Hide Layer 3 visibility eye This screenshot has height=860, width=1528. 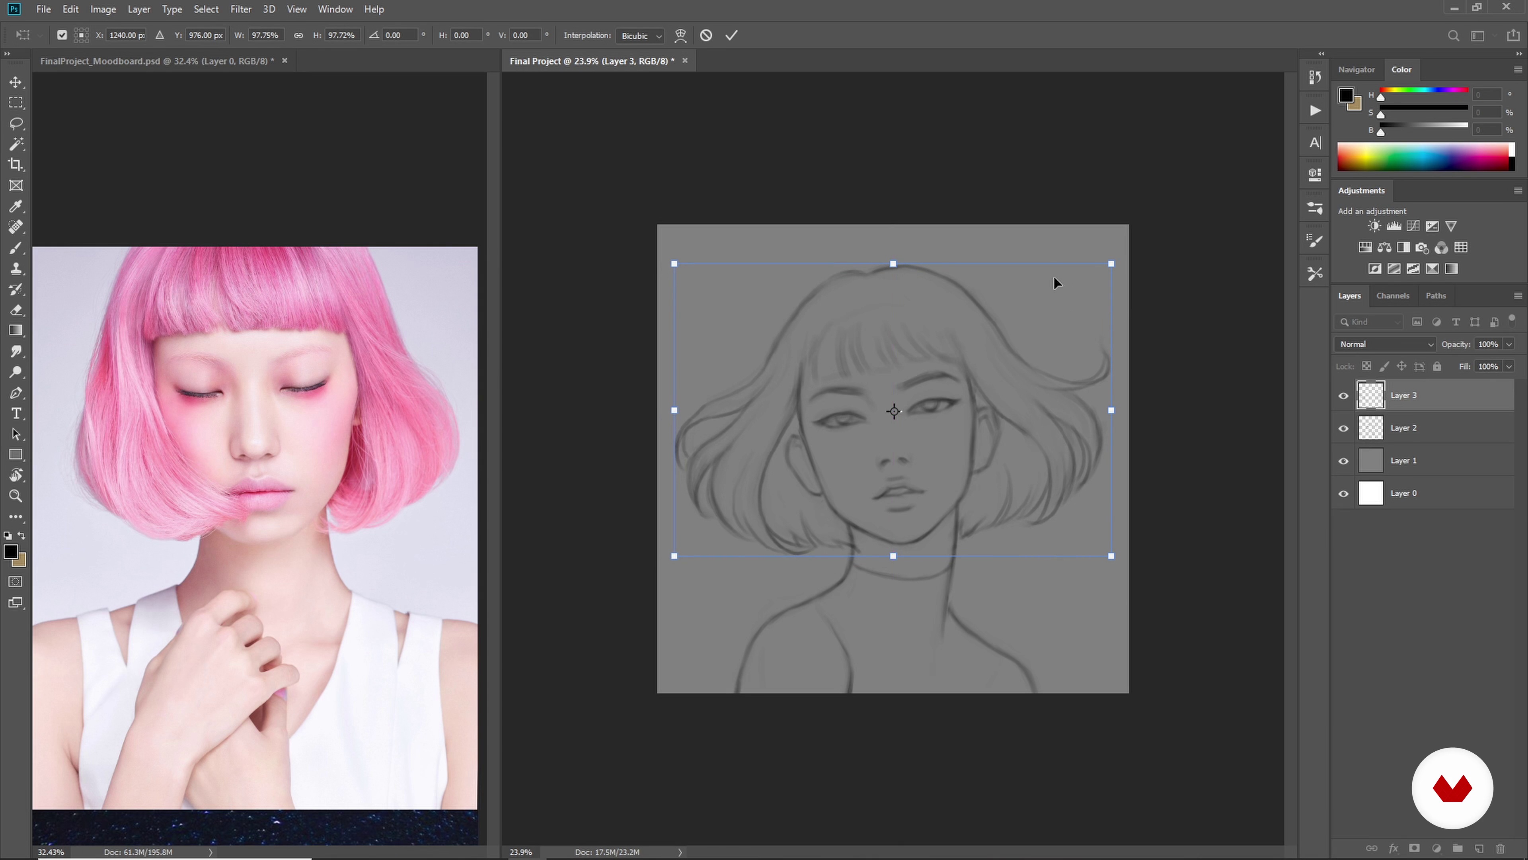click(1343, 396)
